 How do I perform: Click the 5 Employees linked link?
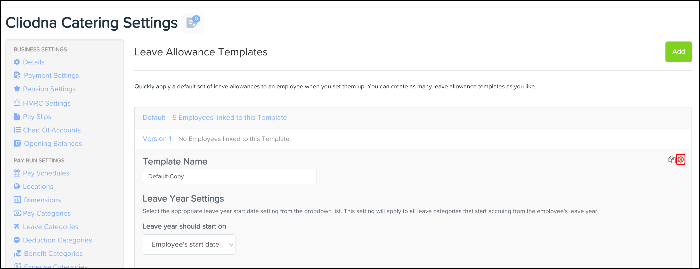pyautogui.click(x=229, y=117)
